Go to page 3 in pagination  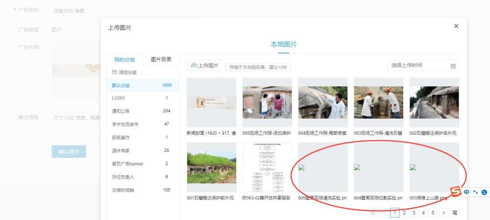[414, 213]
